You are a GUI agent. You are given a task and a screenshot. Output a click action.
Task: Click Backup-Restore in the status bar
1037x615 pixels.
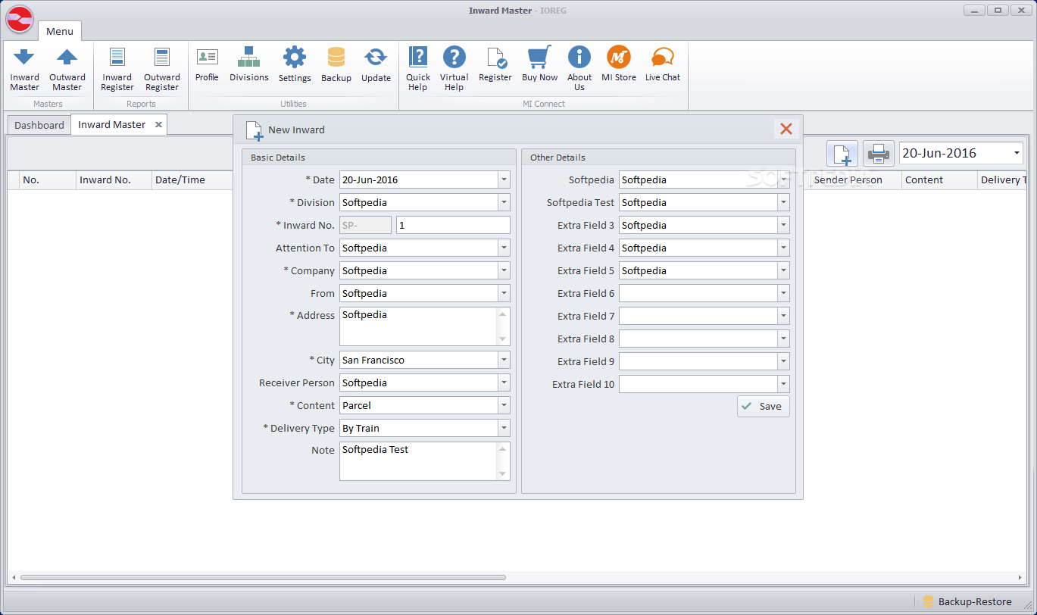point(967,601)
